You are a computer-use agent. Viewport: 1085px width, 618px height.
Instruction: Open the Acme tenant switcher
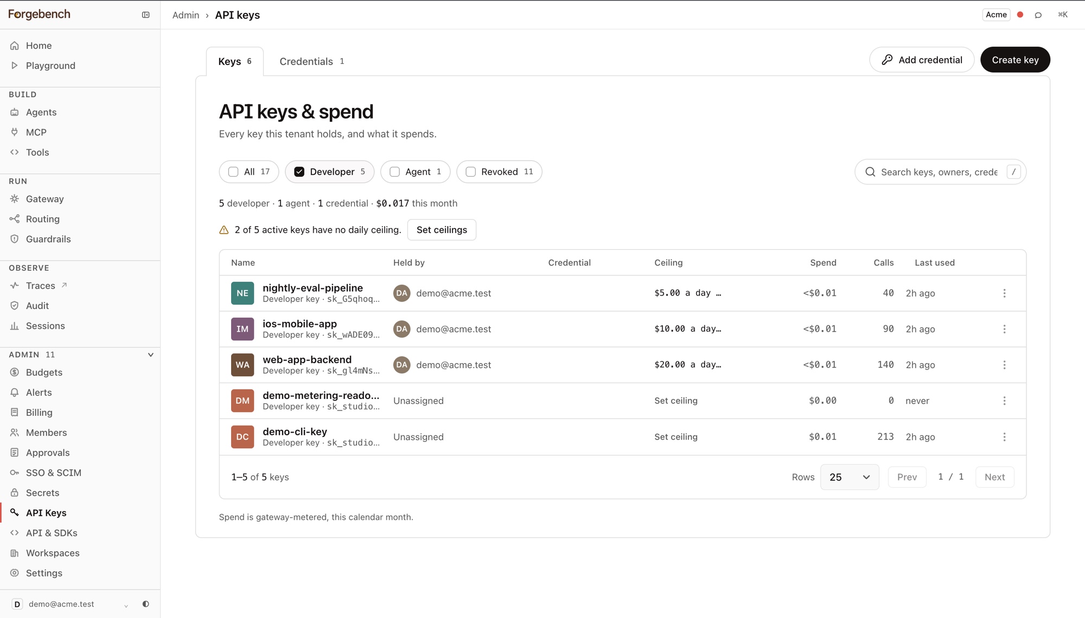996,15
